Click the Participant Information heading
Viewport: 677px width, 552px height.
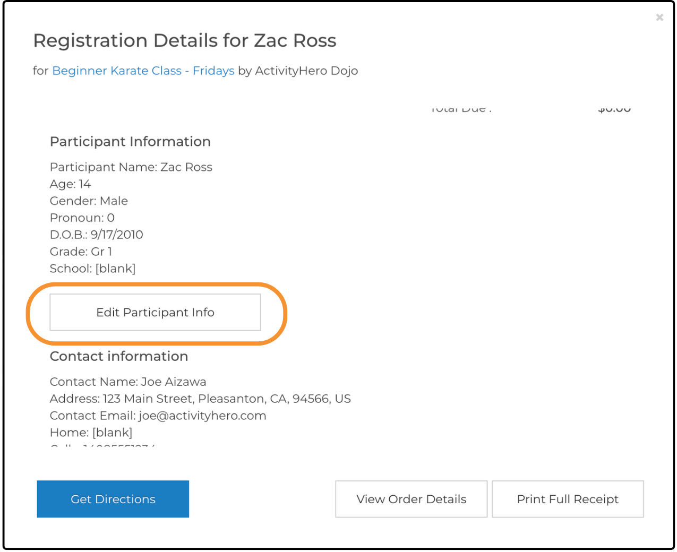coord(130,142)
